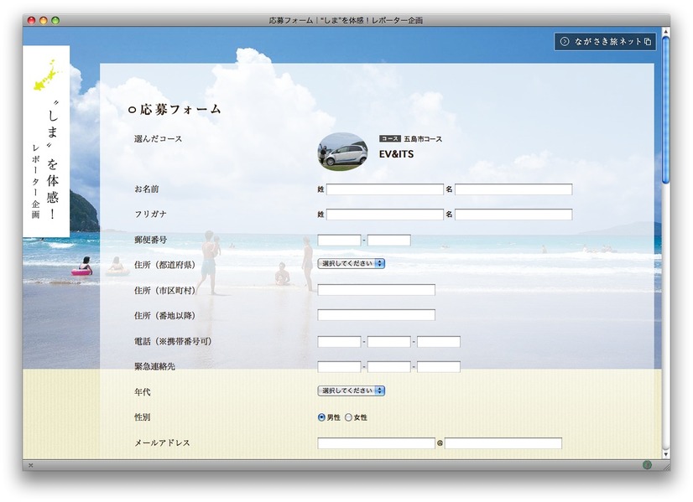Focus the first 郵便番号 postal code box

pos(339,241)
